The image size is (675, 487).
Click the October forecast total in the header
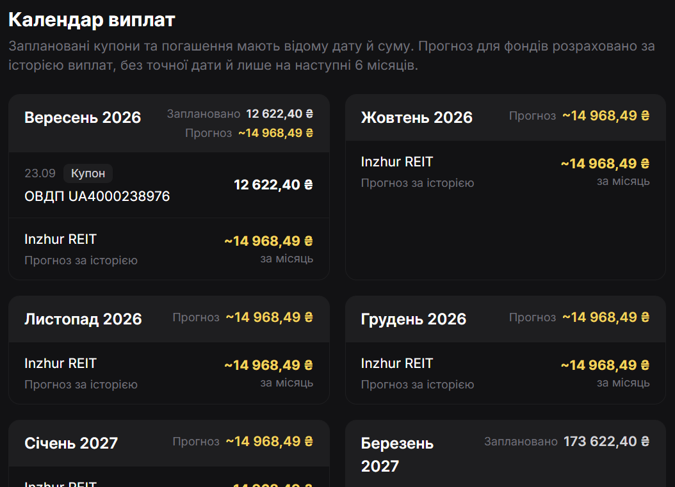pos(606,116)
